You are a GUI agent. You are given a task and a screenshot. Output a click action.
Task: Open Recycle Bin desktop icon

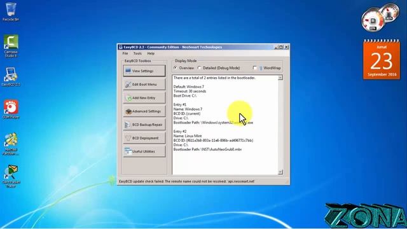pos(11,11)
